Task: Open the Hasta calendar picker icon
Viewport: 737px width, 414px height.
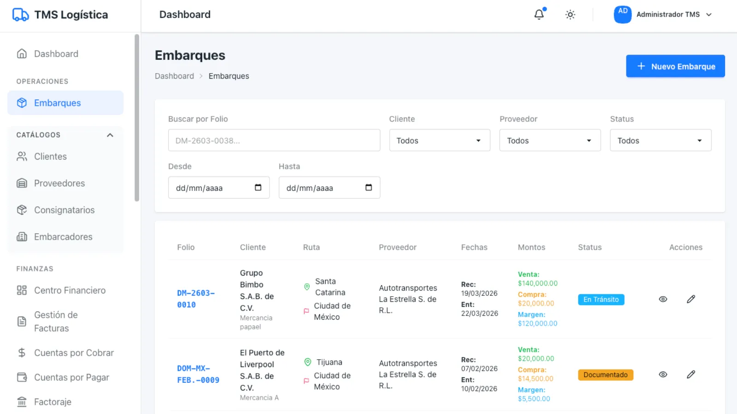Action: click(368, 187)
